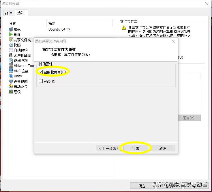
Task: Cancel the wizard with 取消 button
Action: (163, 148)
